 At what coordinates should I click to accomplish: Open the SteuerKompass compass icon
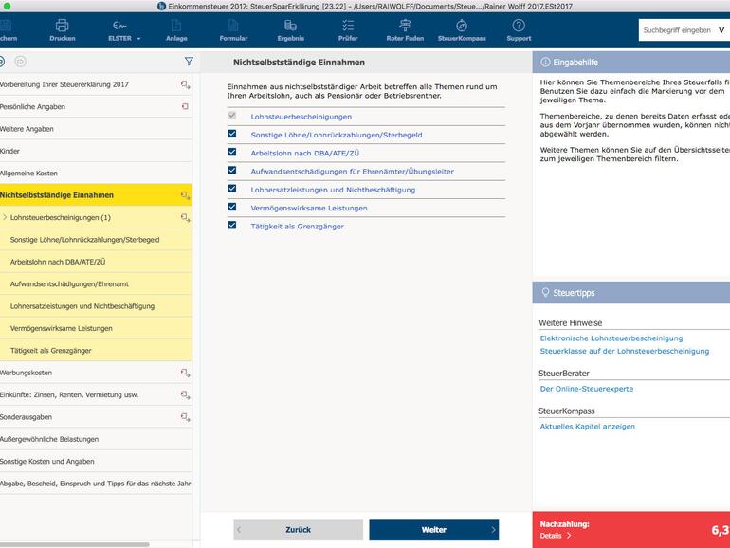[462, 26]
